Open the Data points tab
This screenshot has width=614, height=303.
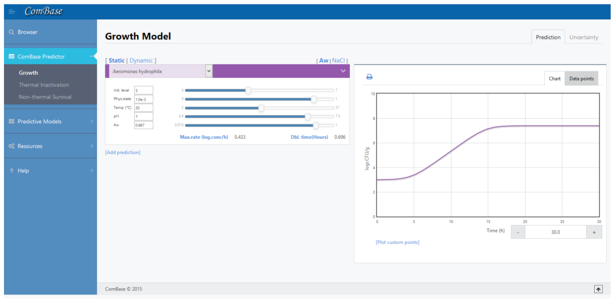pyautogui.click(x=581, y=79)
